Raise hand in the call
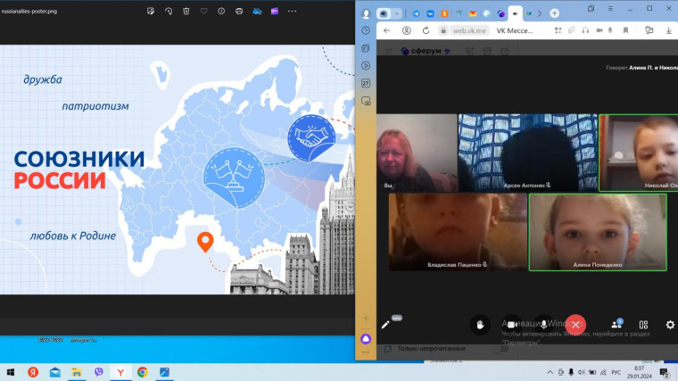The height and width of the screenshot is (381, 678). [480, 325]
